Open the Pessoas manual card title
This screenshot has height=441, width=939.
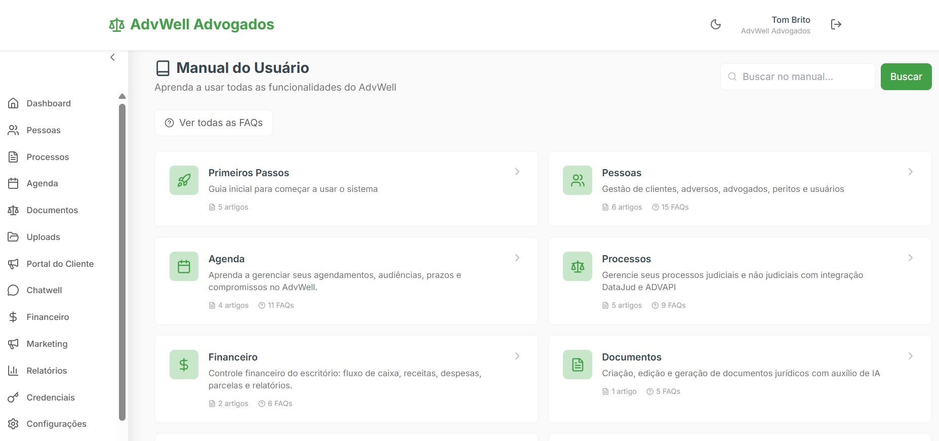(x=622, y=173)
